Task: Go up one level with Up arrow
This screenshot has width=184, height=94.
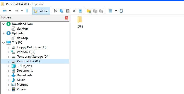Action: click(x=27, y=11)
